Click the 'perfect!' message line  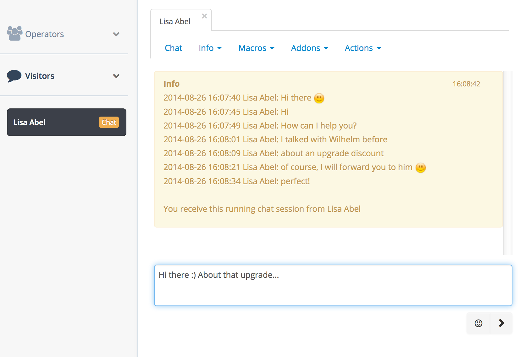tap(237, 181)
